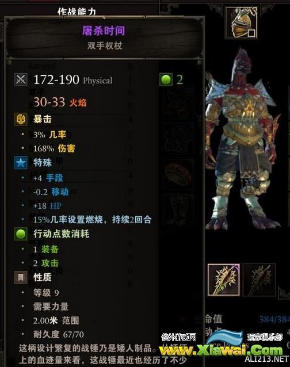290x367 pixels.
Task: Click the green orb action point cost icon
Action: 21,234
